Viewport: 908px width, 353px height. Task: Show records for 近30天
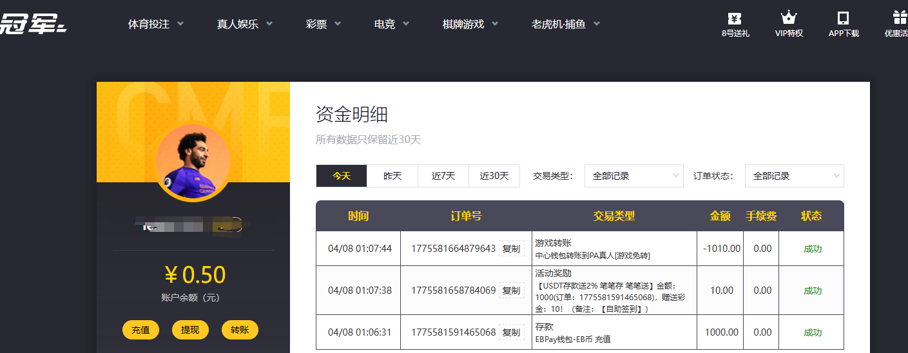click(x=494, y=176)
